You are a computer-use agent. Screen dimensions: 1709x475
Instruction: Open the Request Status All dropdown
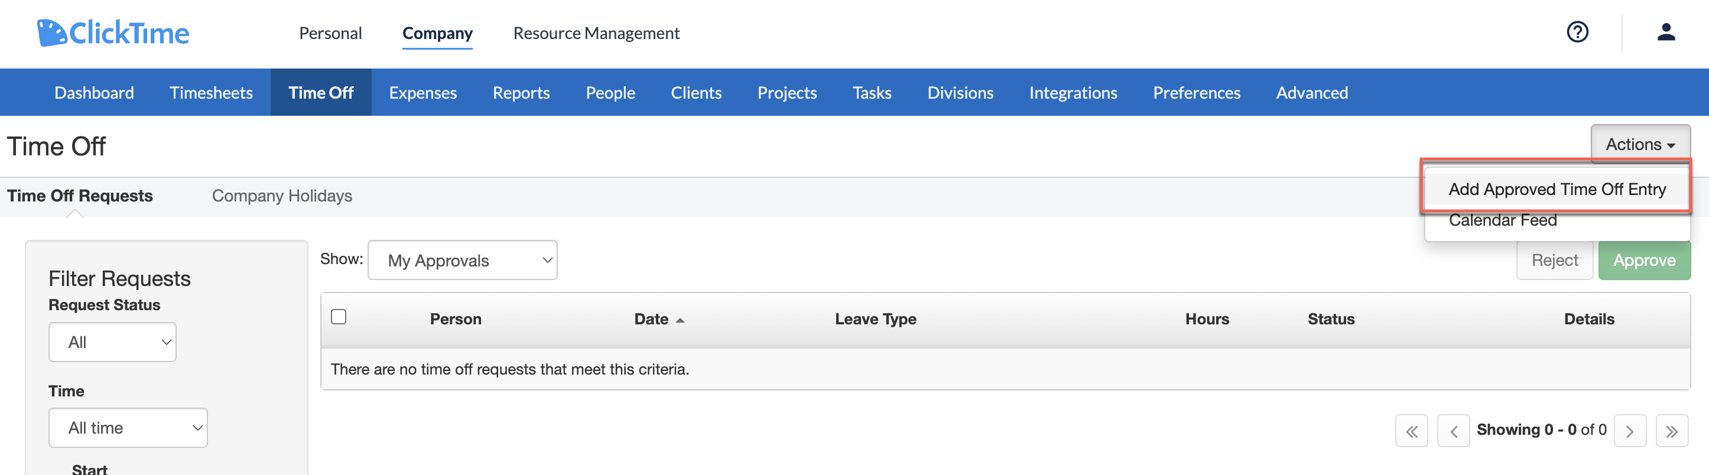point(112,342)
